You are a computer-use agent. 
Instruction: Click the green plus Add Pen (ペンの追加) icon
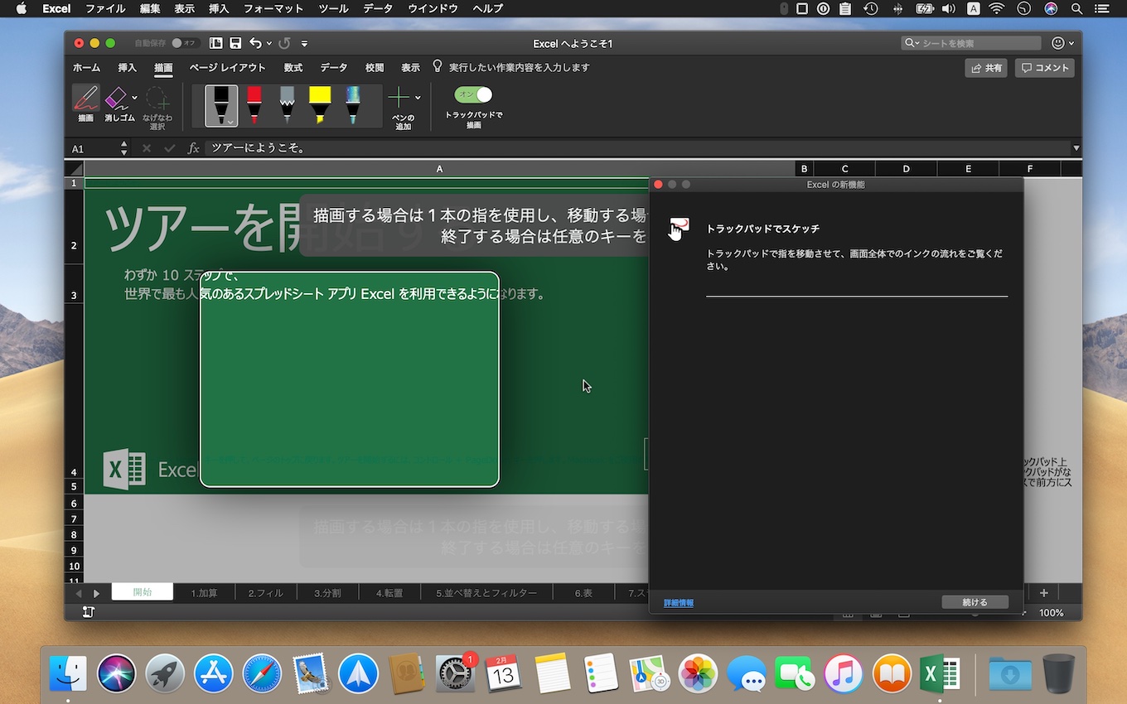pyautogui.click(x=399, y=98)
